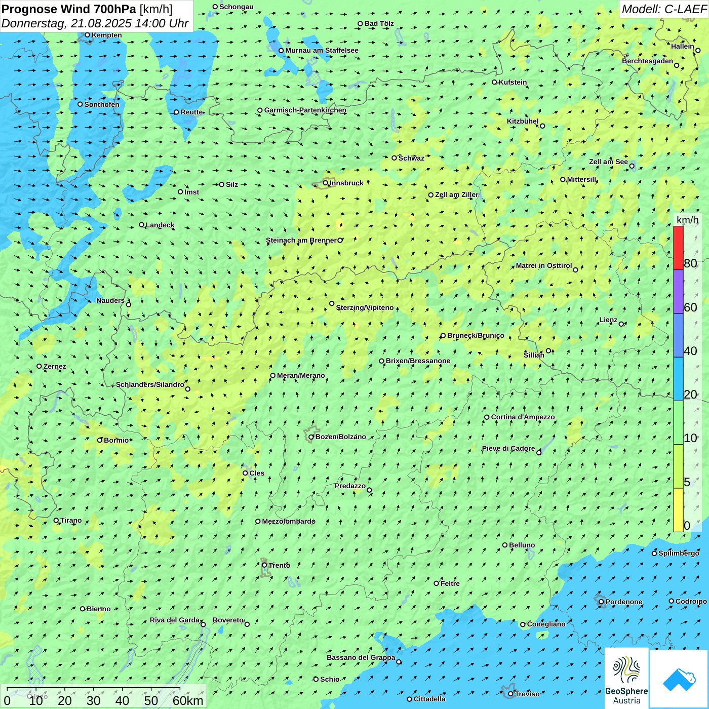Image resolution: width=709 pixels, height=709 pixels.
Task: Click the Bruneck/Brunico label
Action: (x=476, y=335)
